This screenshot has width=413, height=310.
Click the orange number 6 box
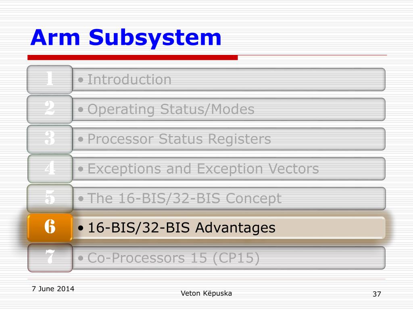(50, 228)
